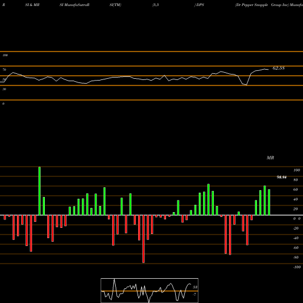Click the MR axis label -20
This screenshot has width=303, height=303.
296,228
